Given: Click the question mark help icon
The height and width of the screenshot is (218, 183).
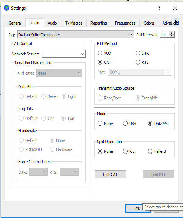Looking at the screenshot, I should coord(159,8).
